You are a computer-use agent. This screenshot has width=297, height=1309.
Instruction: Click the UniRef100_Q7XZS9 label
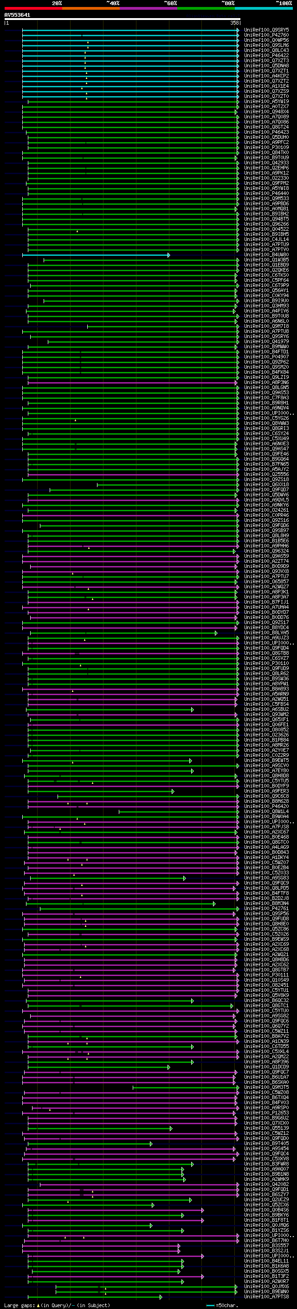pyautogui.click(x=266, y=91)
